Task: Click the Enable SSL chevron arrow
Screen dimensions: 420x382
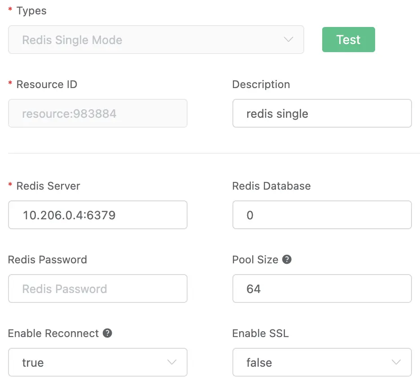Action: click(x=396, y=362)
